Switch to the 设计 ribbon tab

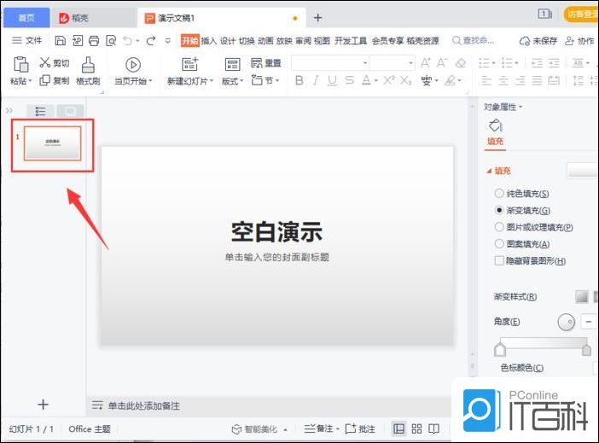pos(228,40)
